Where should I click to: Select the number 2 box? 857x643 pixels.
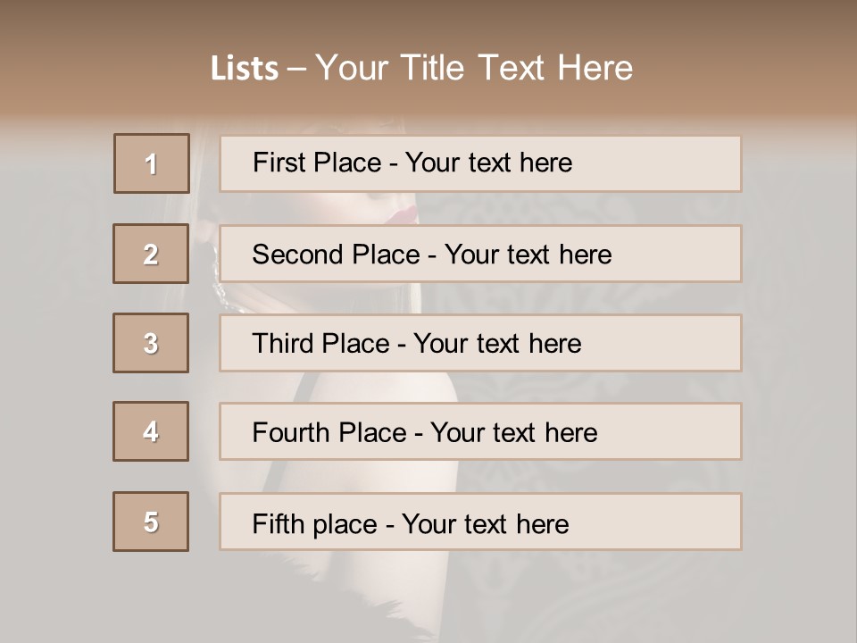point(151,254)
